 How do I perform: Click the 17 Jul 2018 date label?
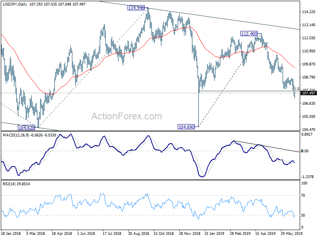point(112,234)
